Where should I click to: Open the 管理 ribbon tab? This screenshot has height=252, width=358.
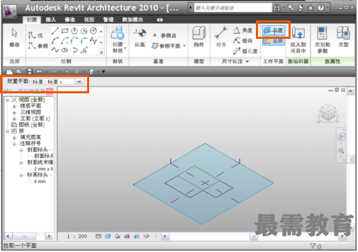pyautogui.click(x=108, y=20)
